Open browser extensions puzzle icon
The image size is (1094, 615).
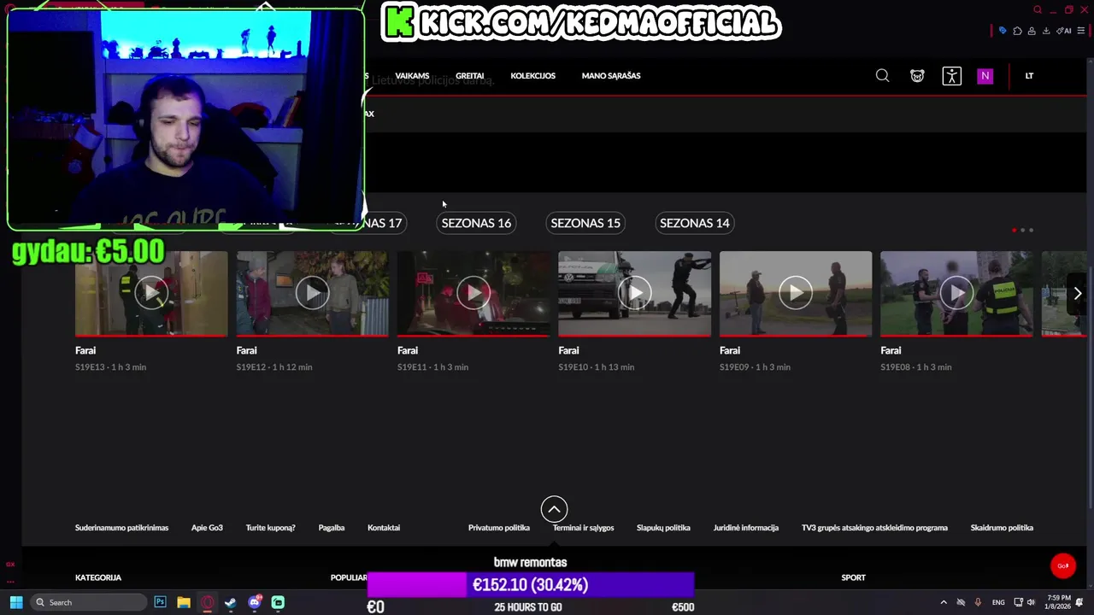1017,31
